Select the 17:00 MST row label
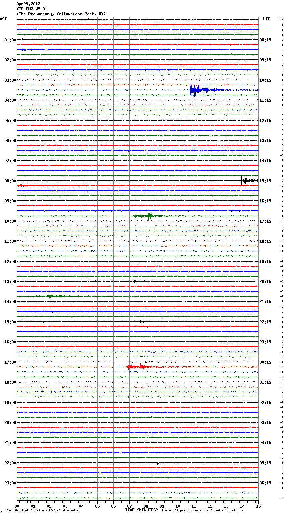The width and height of the screenshot is (285, 515). tap(10, 362)
